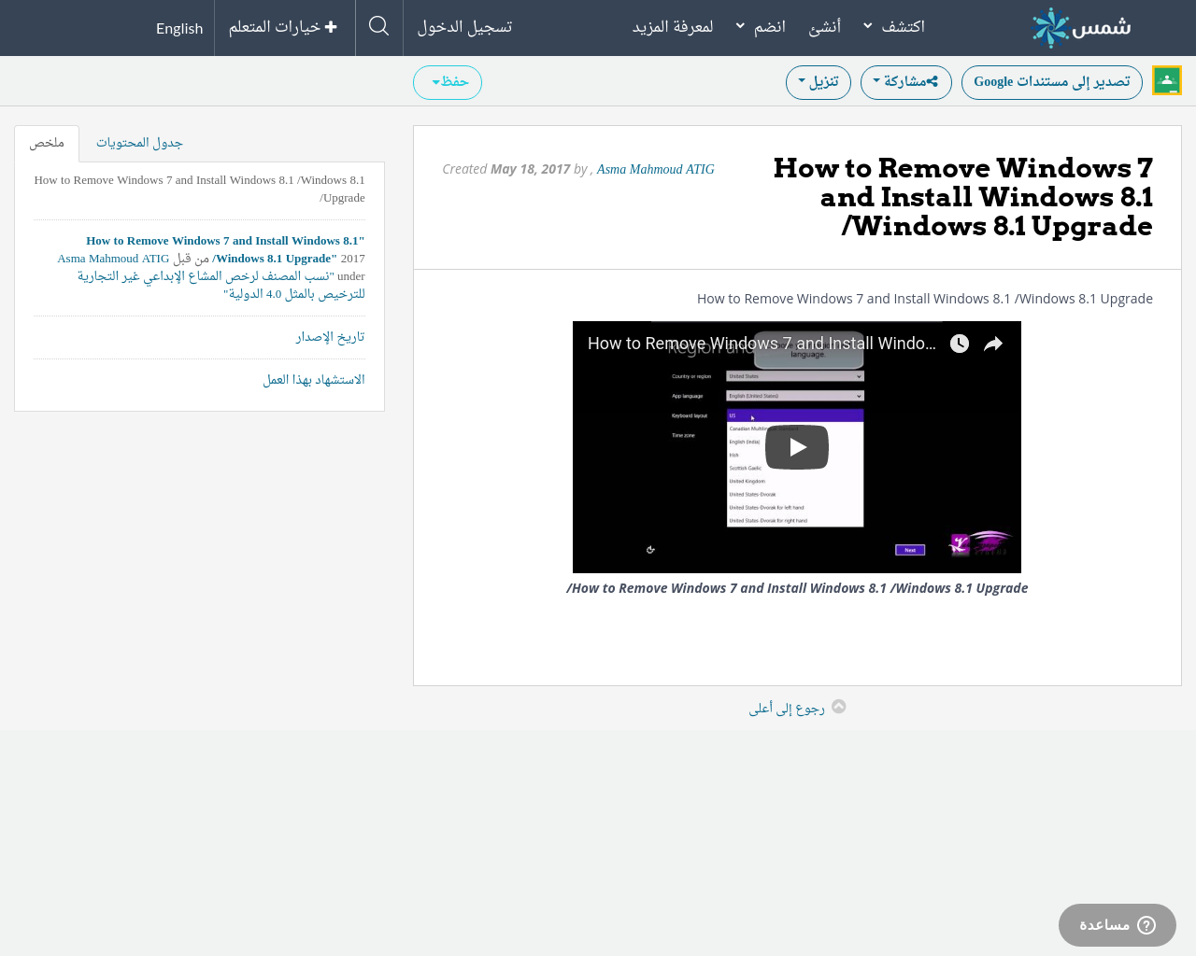1196x956 pixels.
Task: Expand the تنزيل dropdown
Action: pos(818,81)
